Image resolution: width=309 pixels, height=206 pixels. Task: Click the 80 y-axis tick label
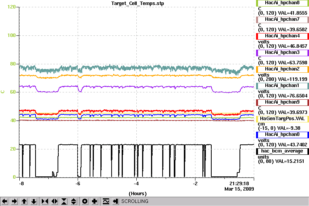(13, 64)
